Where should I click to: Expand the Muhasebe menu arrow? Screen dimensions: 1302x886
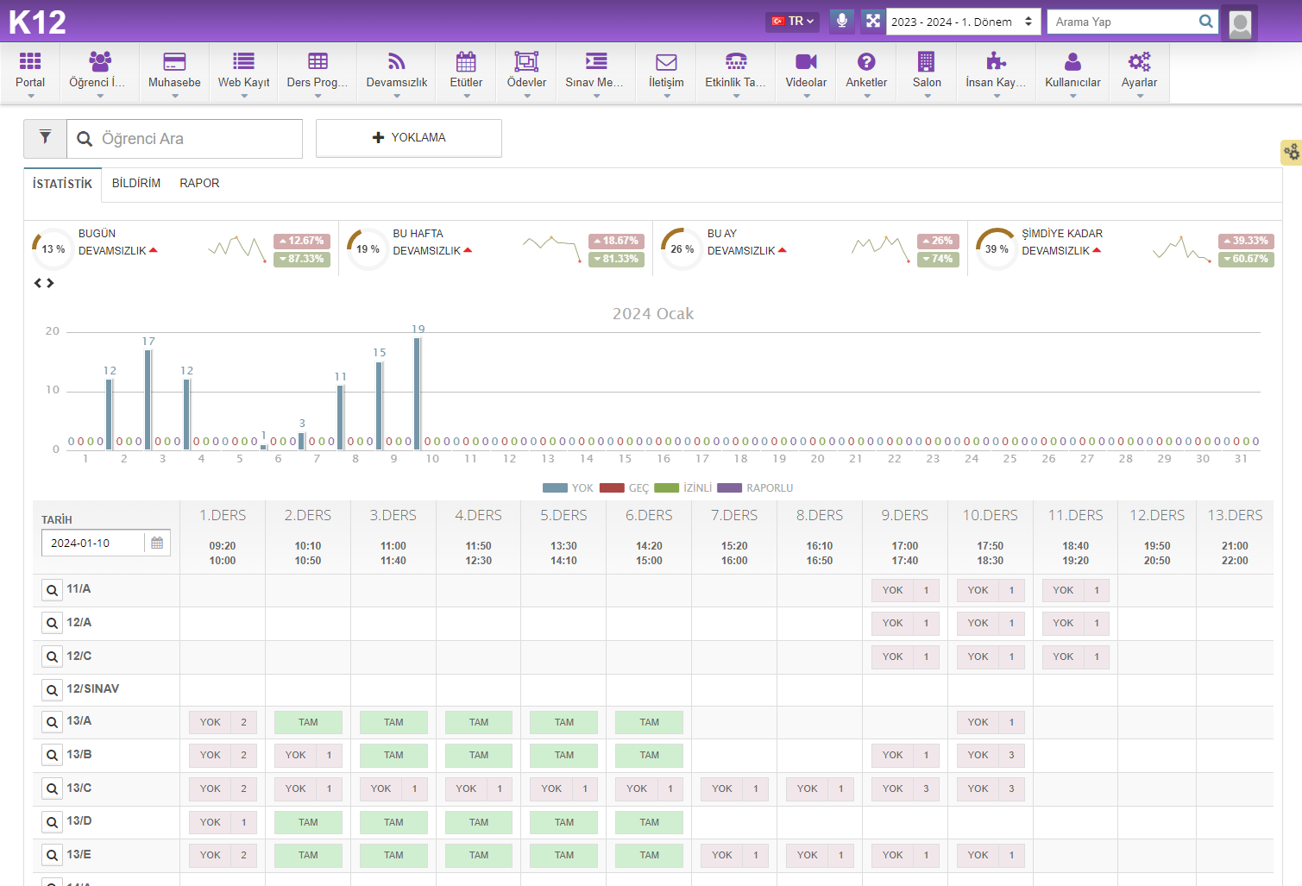click(x=174, y=96)
